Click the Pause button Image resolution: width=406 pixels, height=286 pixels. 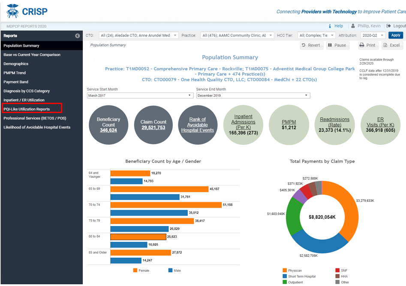[x=338, y=45]
